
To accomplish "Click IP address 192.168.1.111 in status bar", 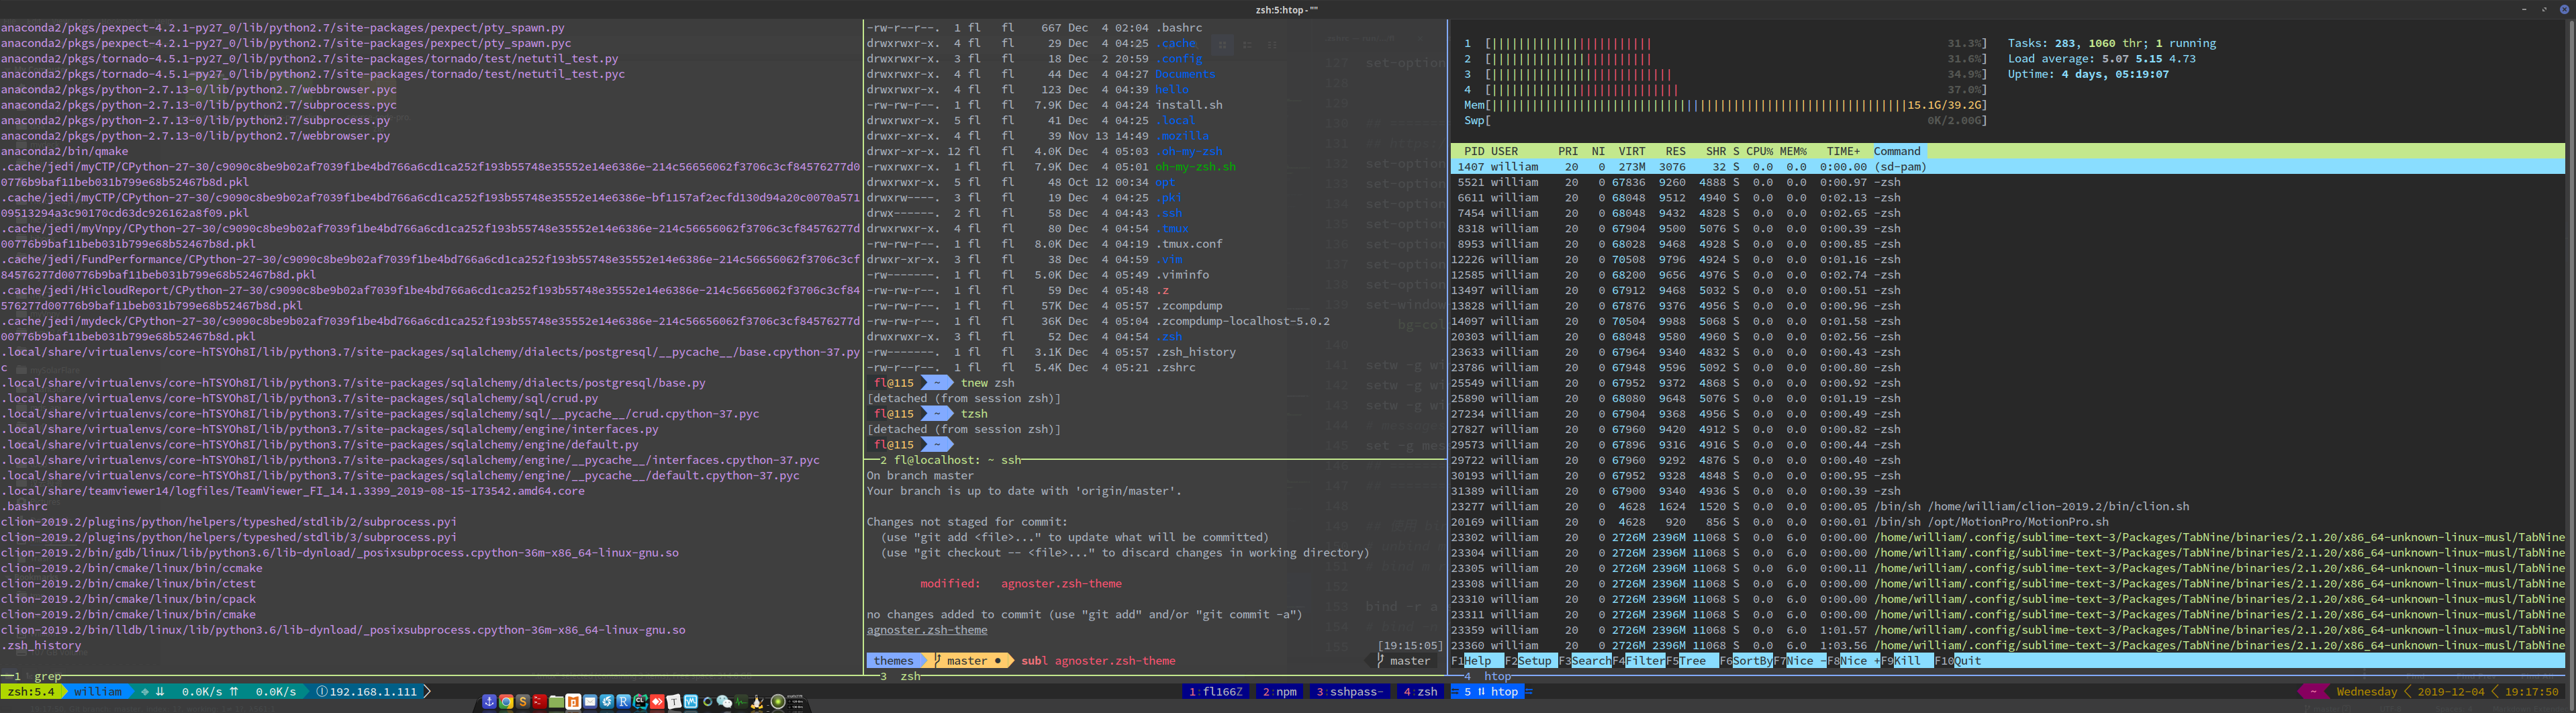I will [x=373, y=692].
